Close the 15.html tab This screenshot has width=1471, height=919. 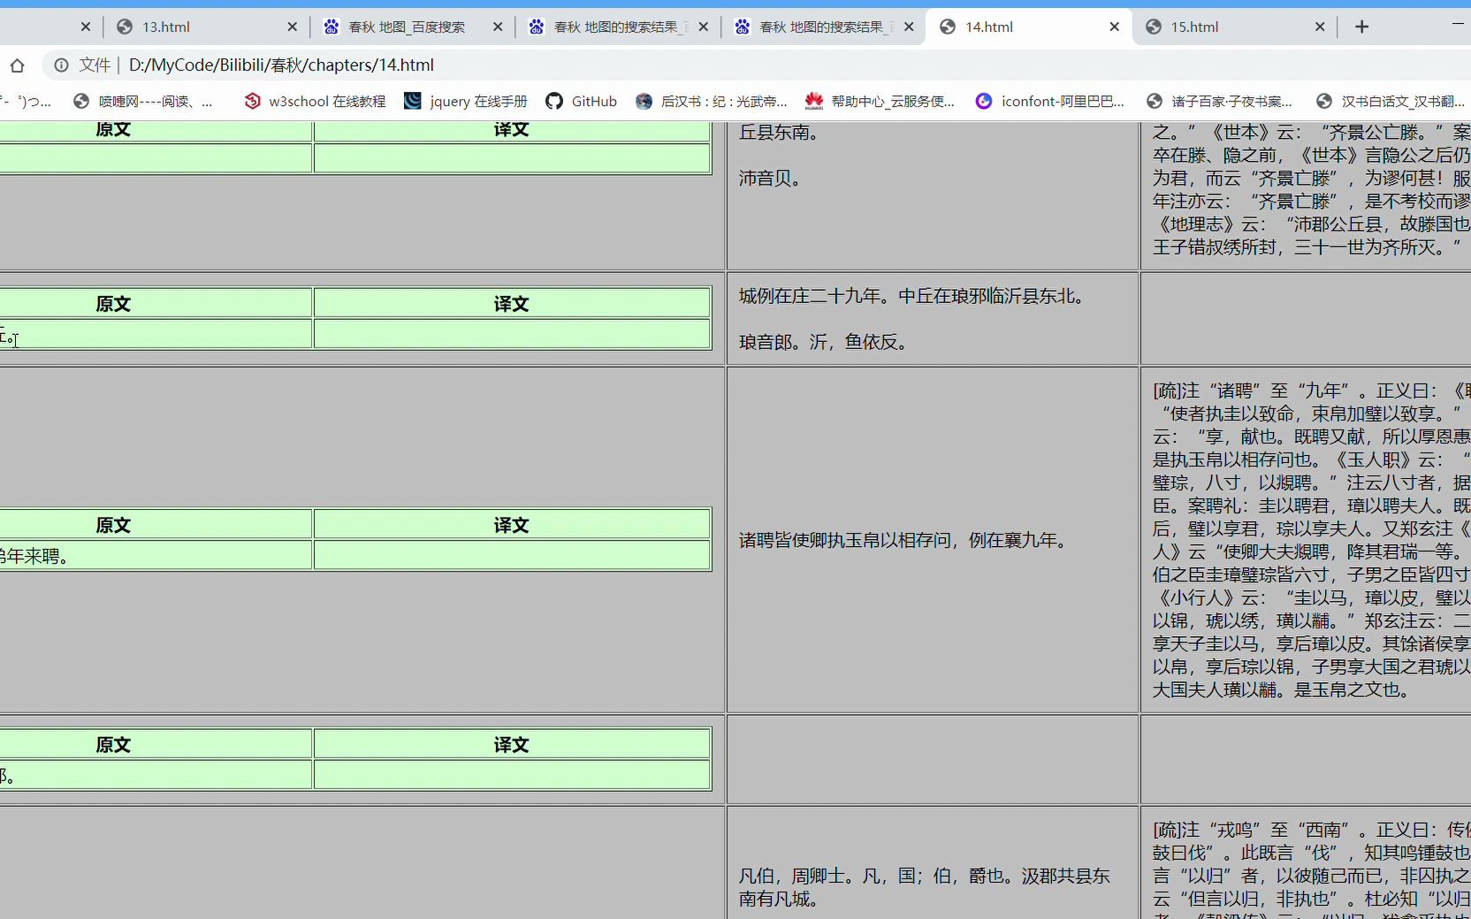click(x=1320, y=27)
